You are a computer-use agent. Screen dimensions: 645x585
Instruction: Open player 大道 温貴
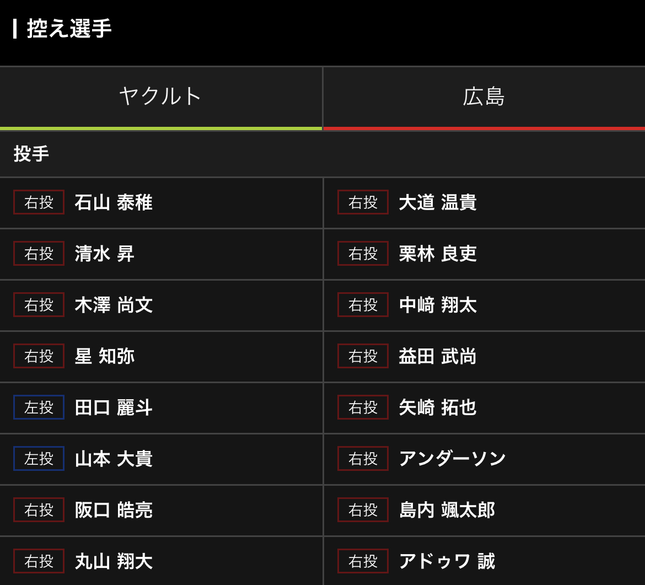pyautogui.click(x=437, y=202)
